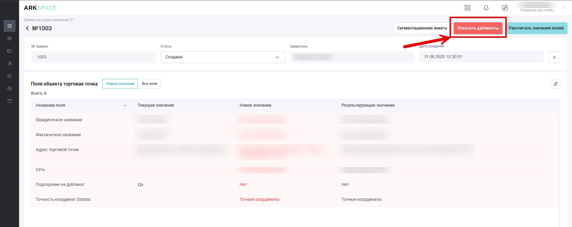Click the current value Да
The width and height of the screenshot is (572, 227).
(x=140, y=184)
